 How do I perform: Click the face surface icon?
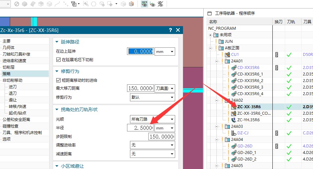pyautogui.click(x=33, y=4)
